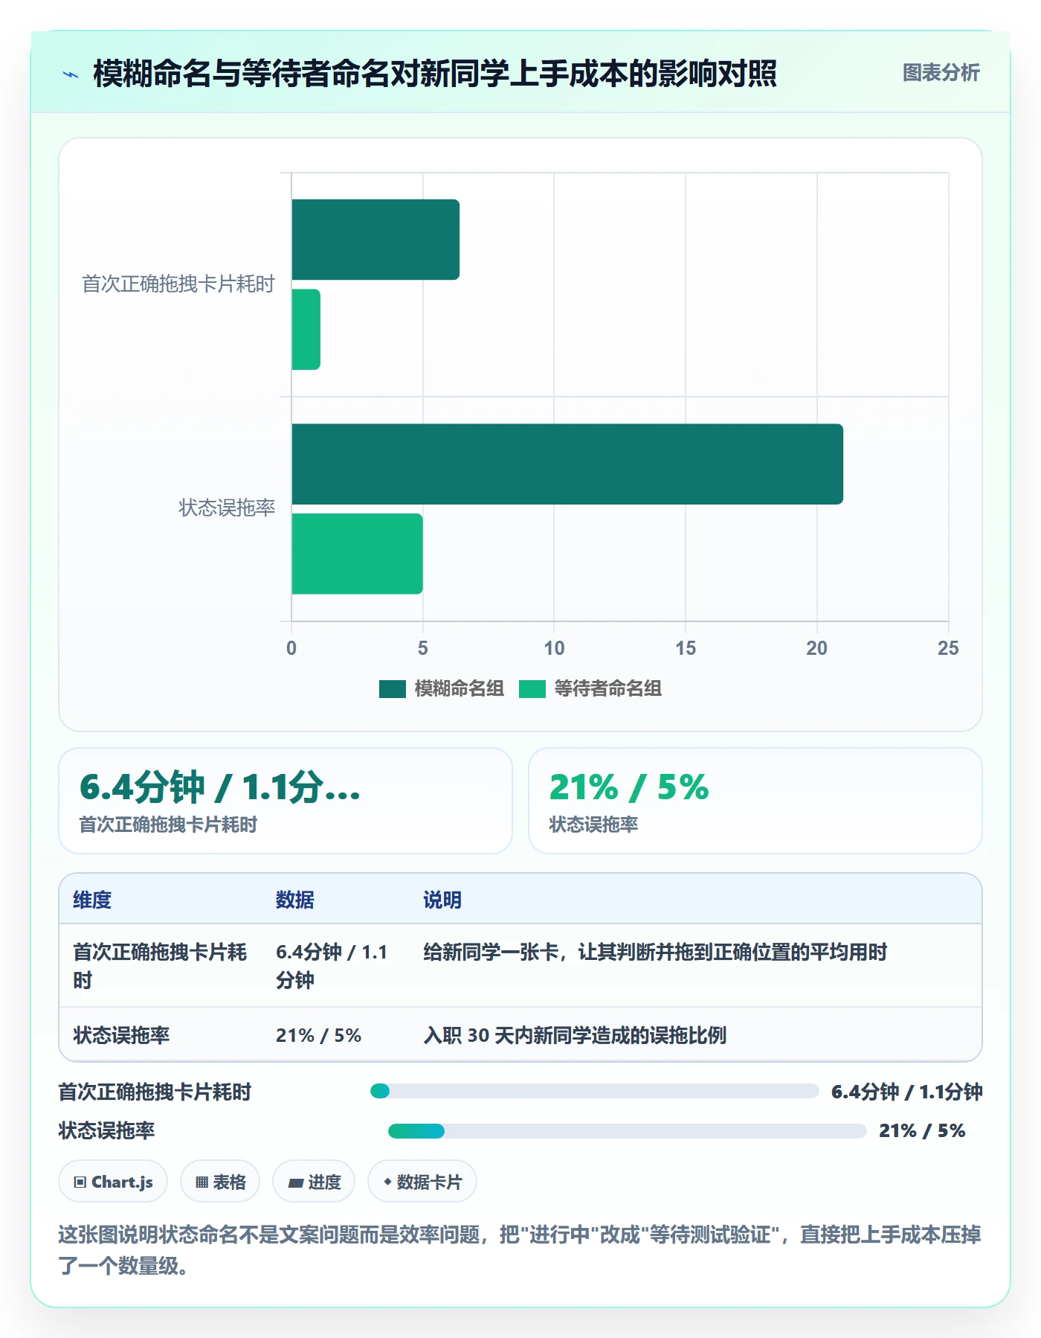Click the 6.4分钟 / 1.1分钟 progress value

pyautogui.click(x=907, y=1092)
